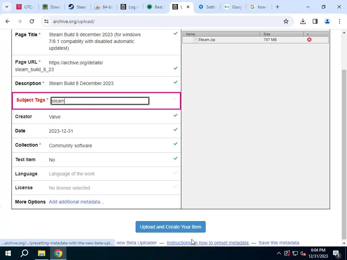
Task: Click the network tray icon
Action: click(x=295, y=253)
